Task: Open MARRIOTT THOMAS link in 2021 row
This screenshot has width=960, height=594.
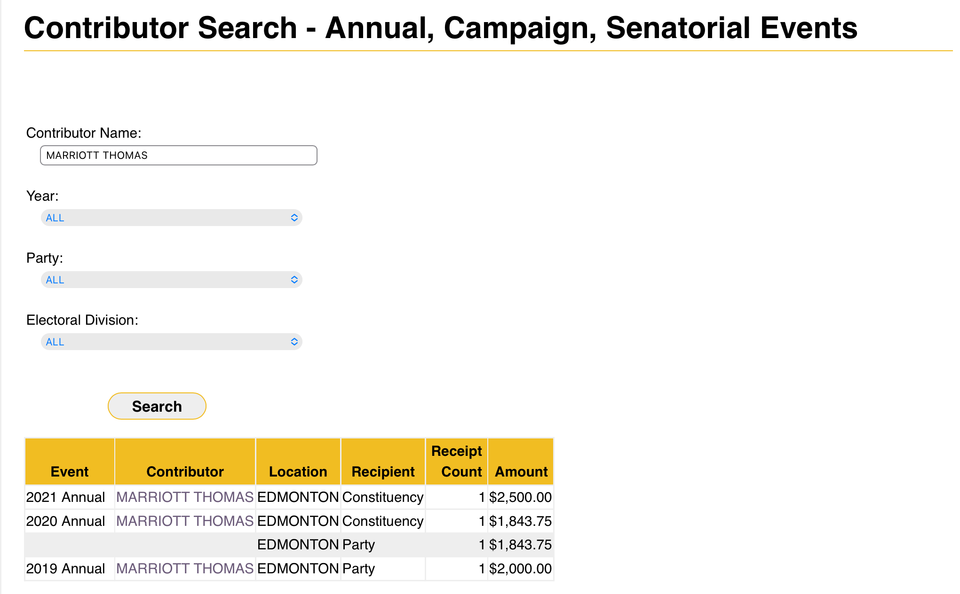Action: click(x=185, y=497)
